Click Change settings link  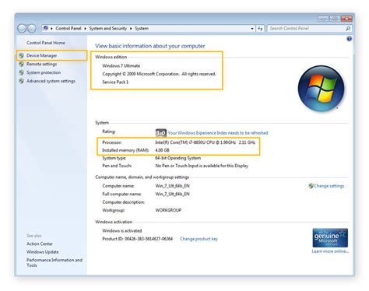(329, 186)
